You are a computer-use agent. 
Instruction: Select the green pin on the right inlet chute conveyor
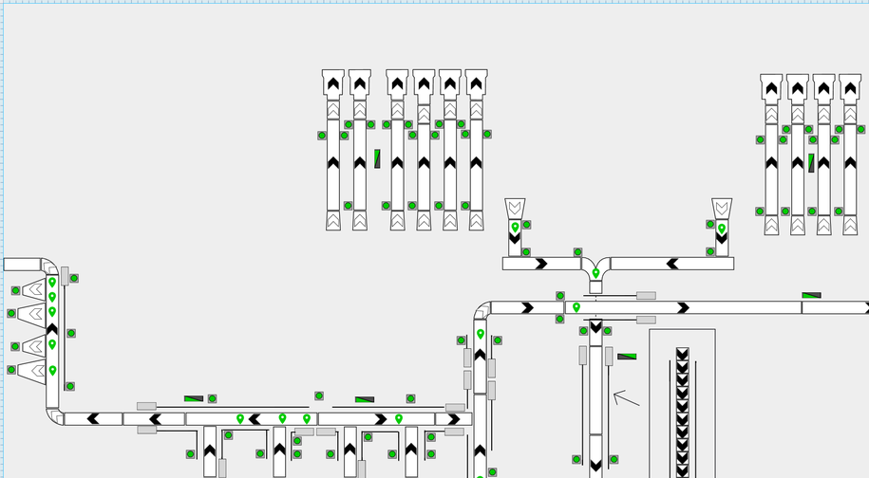pos(722,229)
